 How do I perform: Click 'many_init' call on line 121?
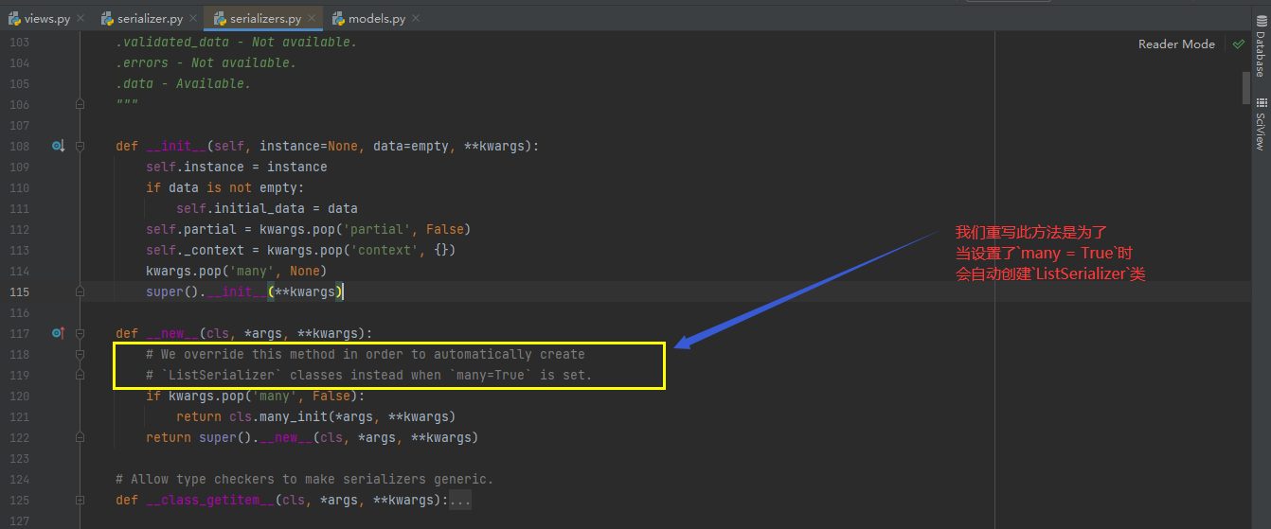pyautogui.click(x=294, y=416)
